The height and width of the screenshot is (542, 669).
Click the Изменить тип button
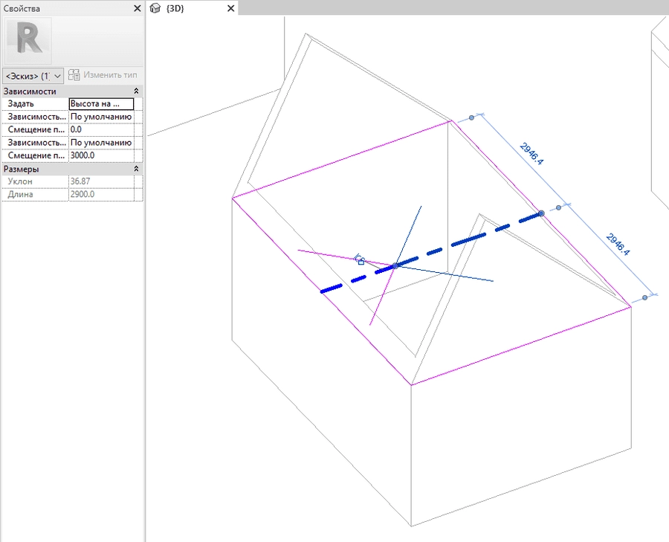[103, 75]
